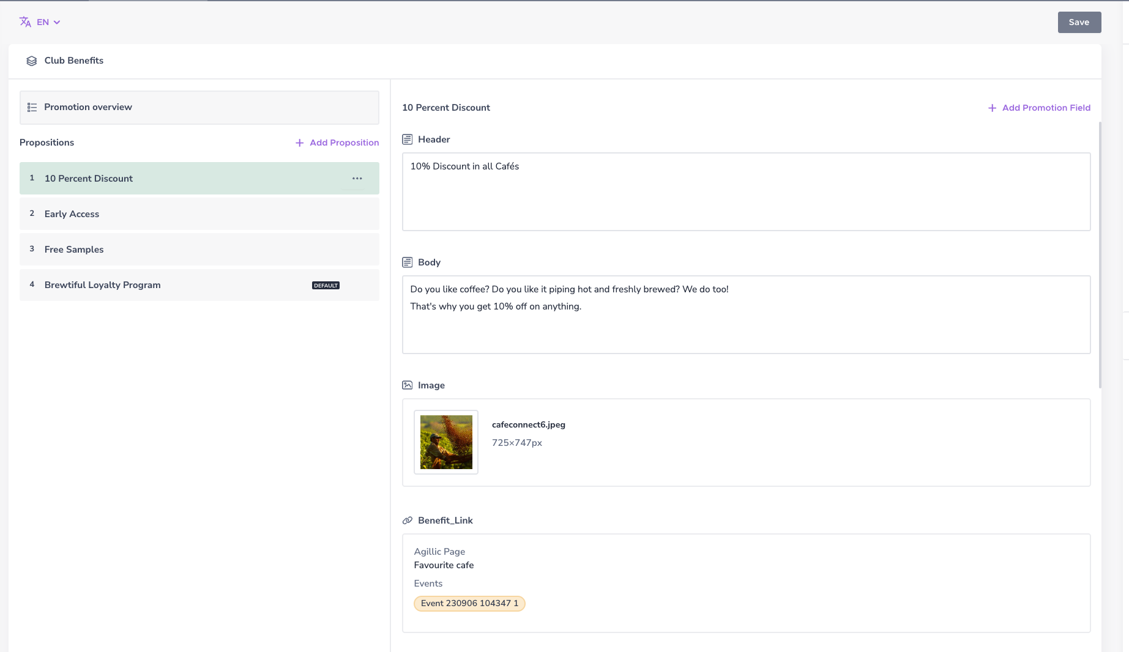1129x652 pixels.
Task: Select the Brewtiful Loyalty Program proposition
Action: [199, 285]
